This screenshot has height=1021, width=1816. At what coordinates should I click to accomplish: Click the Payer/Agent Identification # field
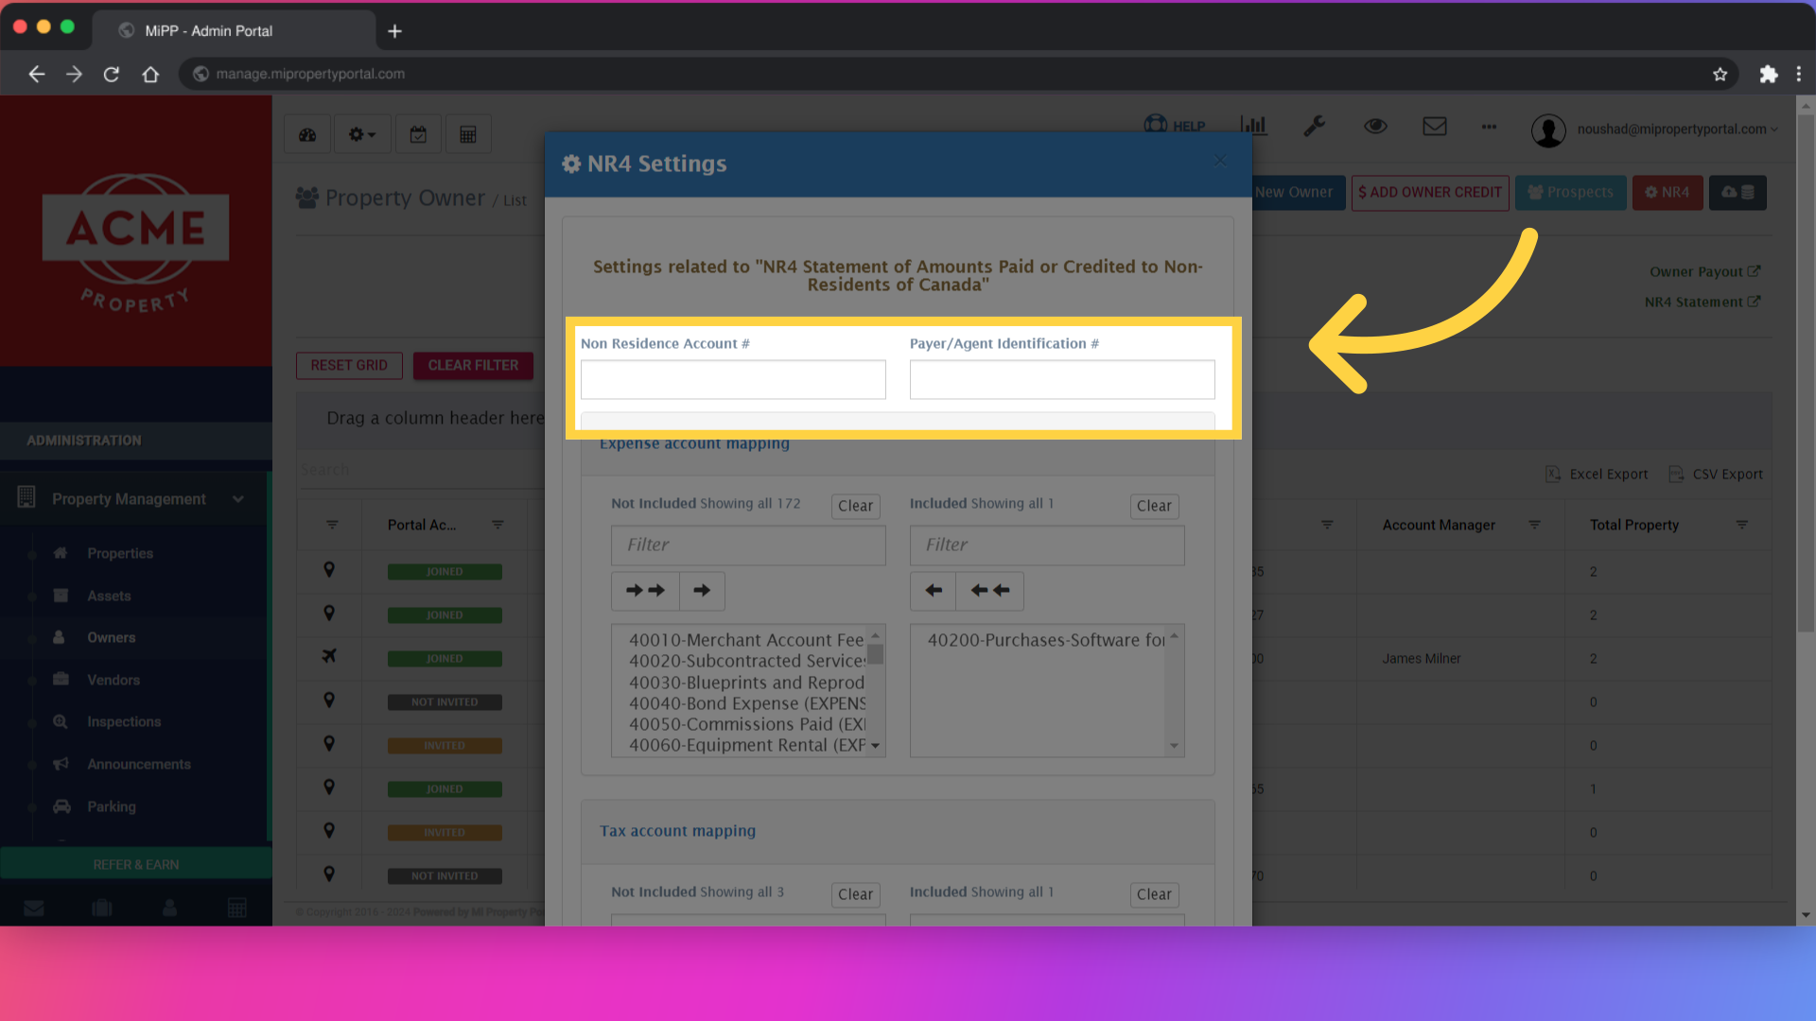pos(1061,380)
